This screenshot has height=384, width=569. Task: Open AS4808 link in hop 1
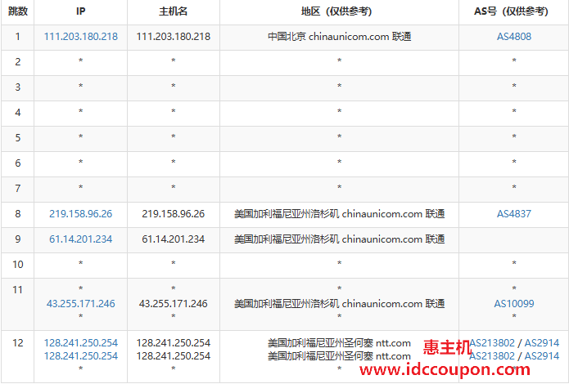[x=514, y=37]
